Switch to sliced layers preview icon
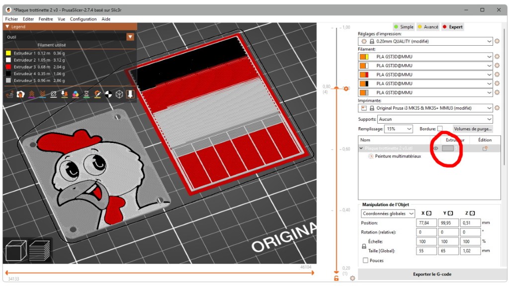The width and height of the screenshot is (509, 286). 39,250
